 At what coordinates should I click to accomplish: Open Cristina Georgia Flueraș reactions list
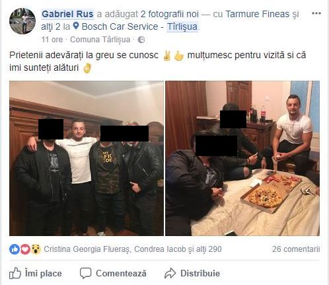pyautogui.click(x=87, y=249)
